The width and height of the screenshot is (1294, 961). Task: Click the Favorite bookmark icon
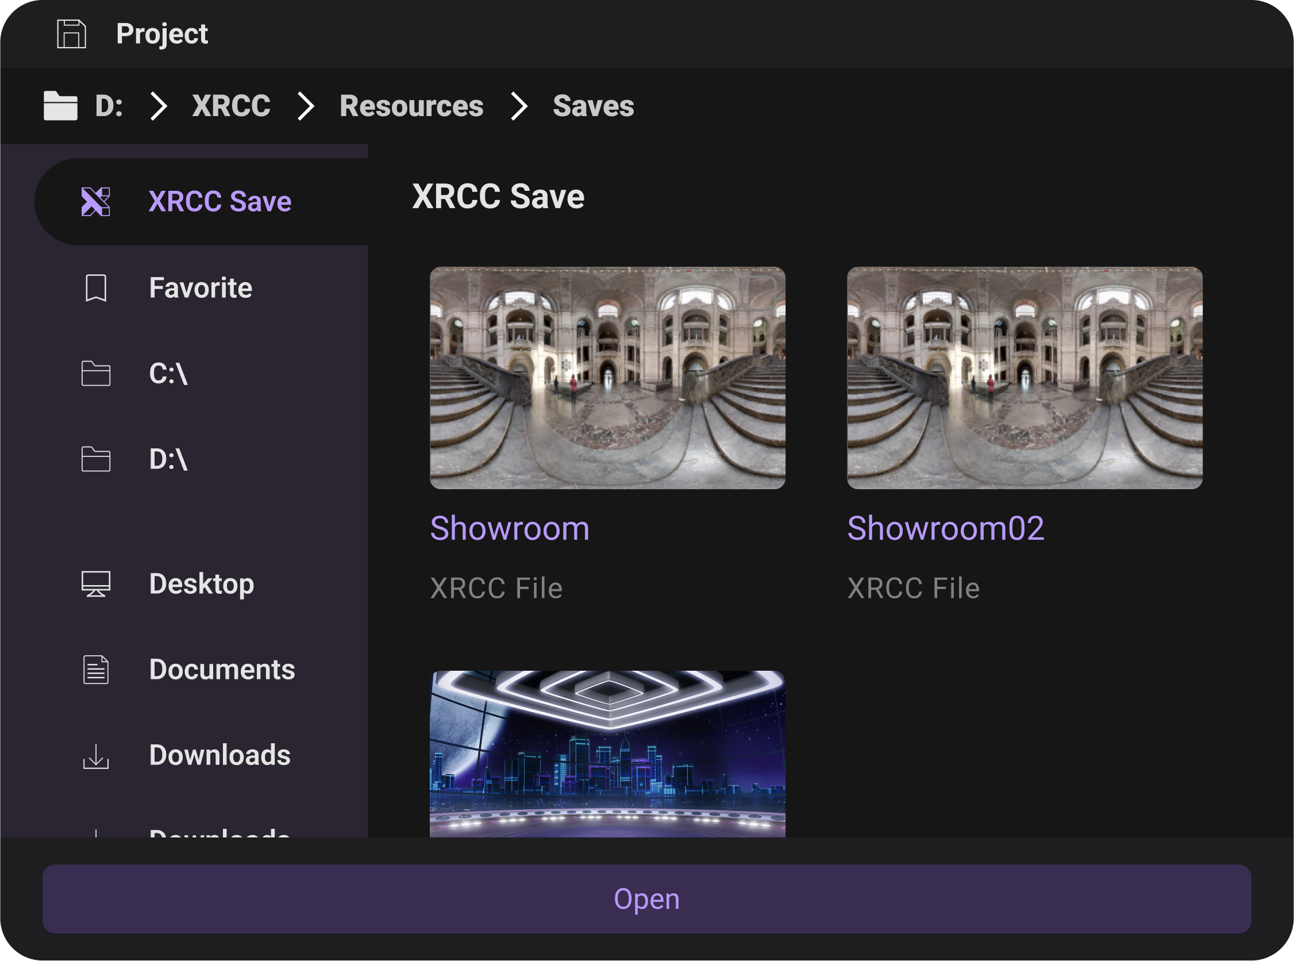click(96, 288)
